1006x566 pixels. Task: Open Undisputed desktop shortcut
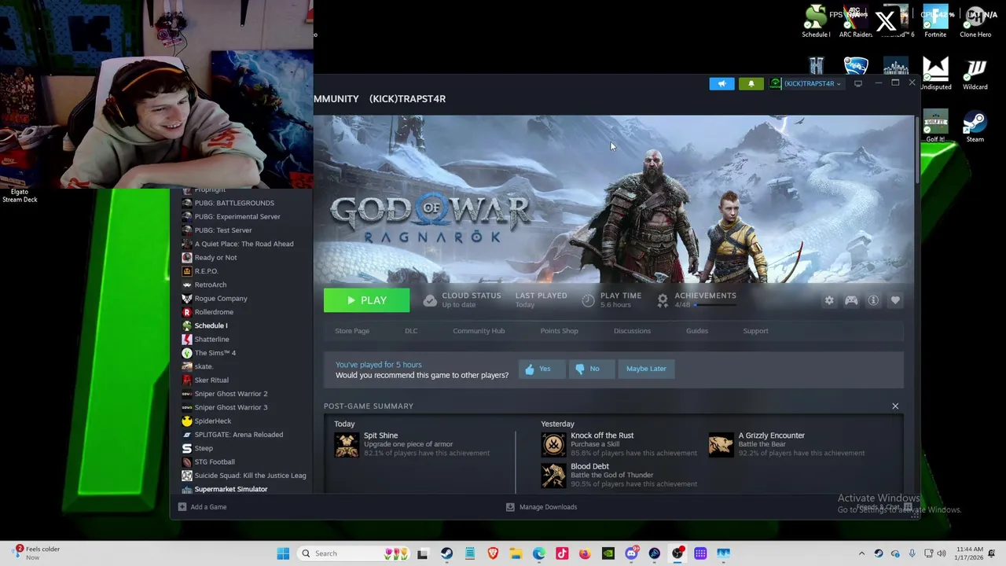tap(935, 74)
